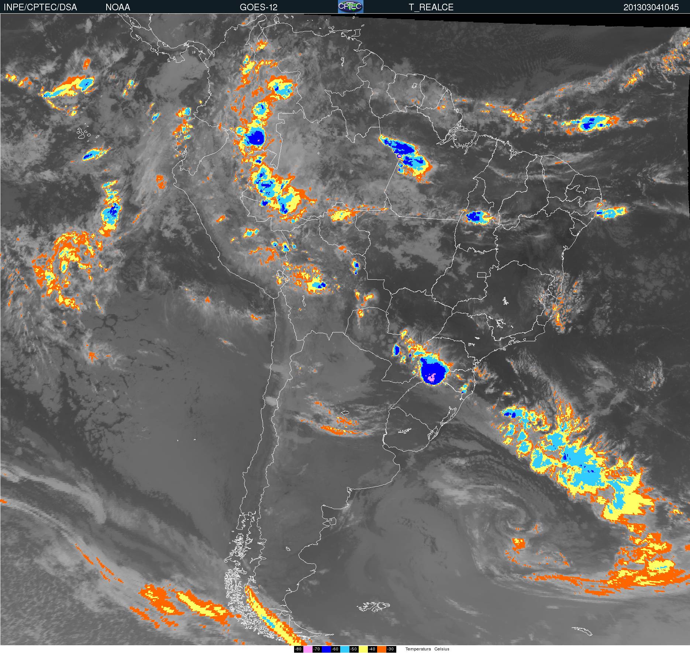
Task: Click the T_REALCE product label
Action: [431, 7]
